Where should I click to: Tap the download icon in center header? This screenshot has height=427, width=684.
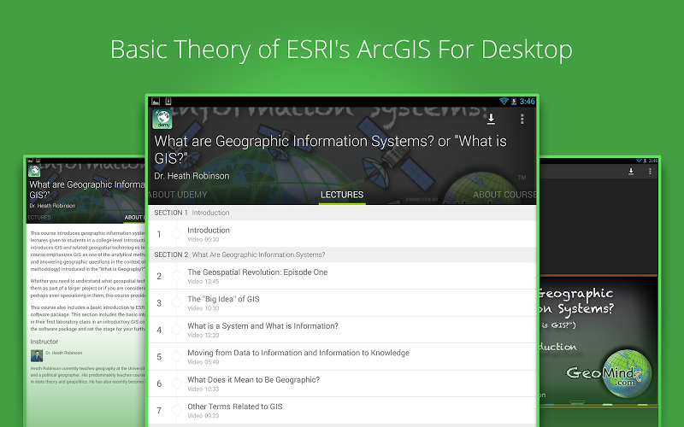point(491,119)
